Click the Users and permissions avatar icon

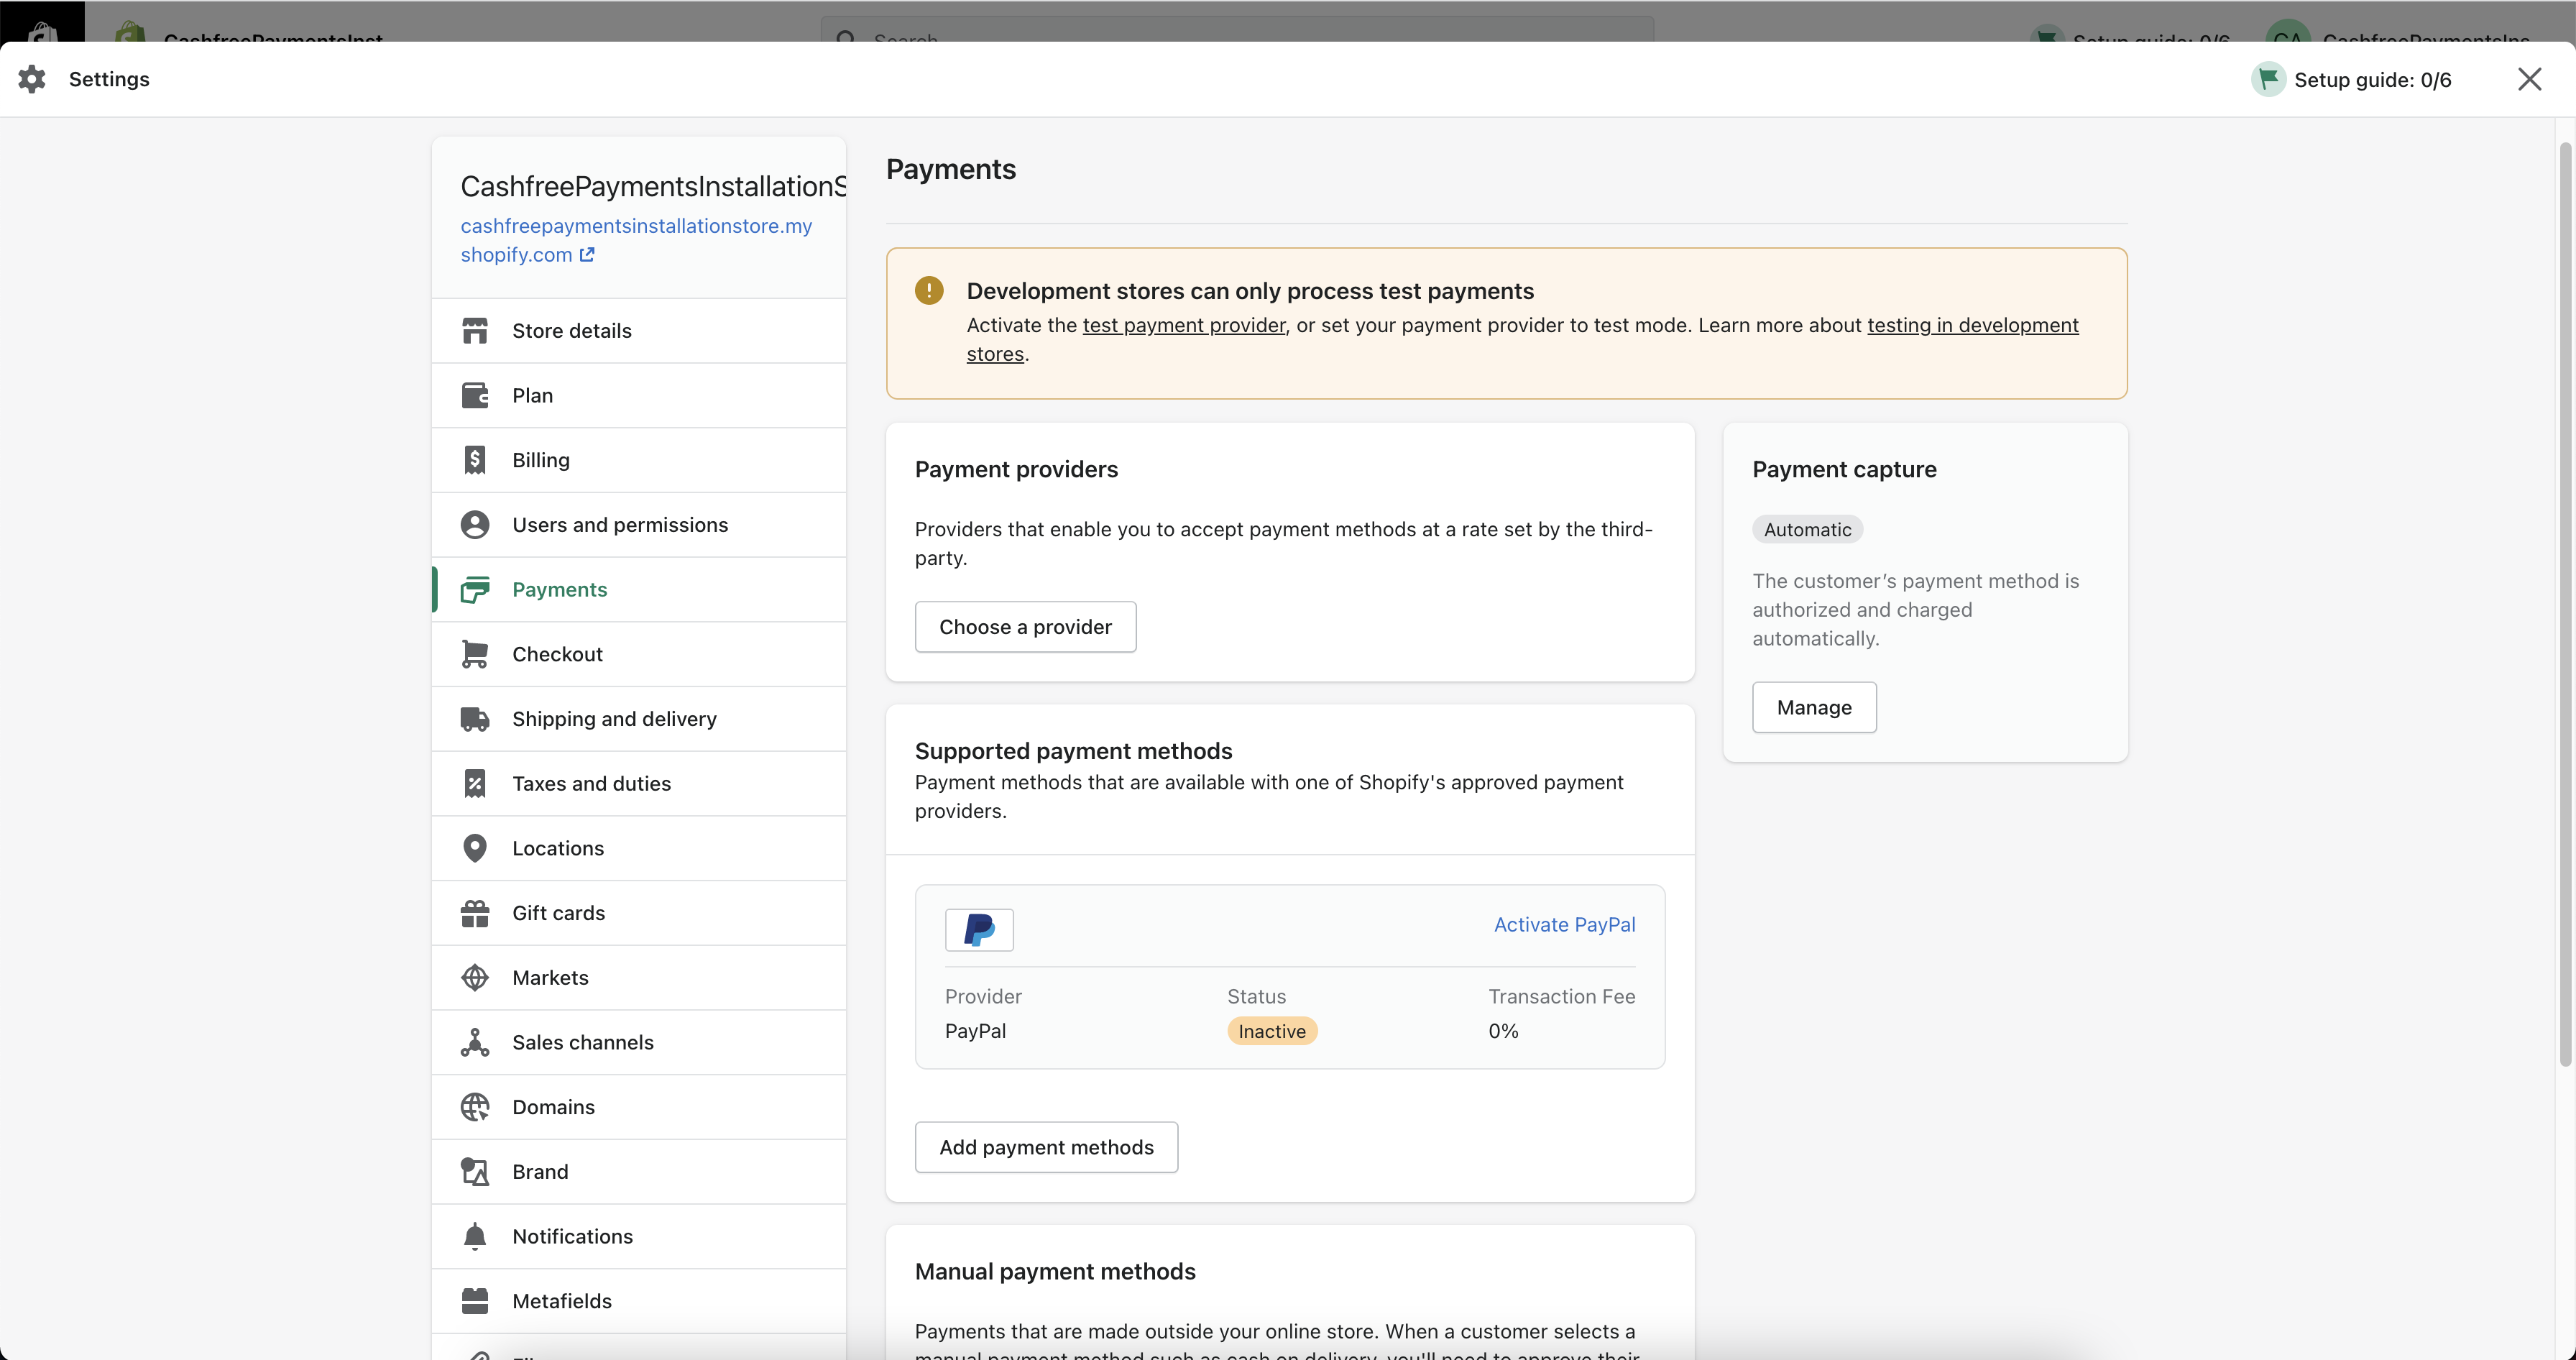[475, 525]
